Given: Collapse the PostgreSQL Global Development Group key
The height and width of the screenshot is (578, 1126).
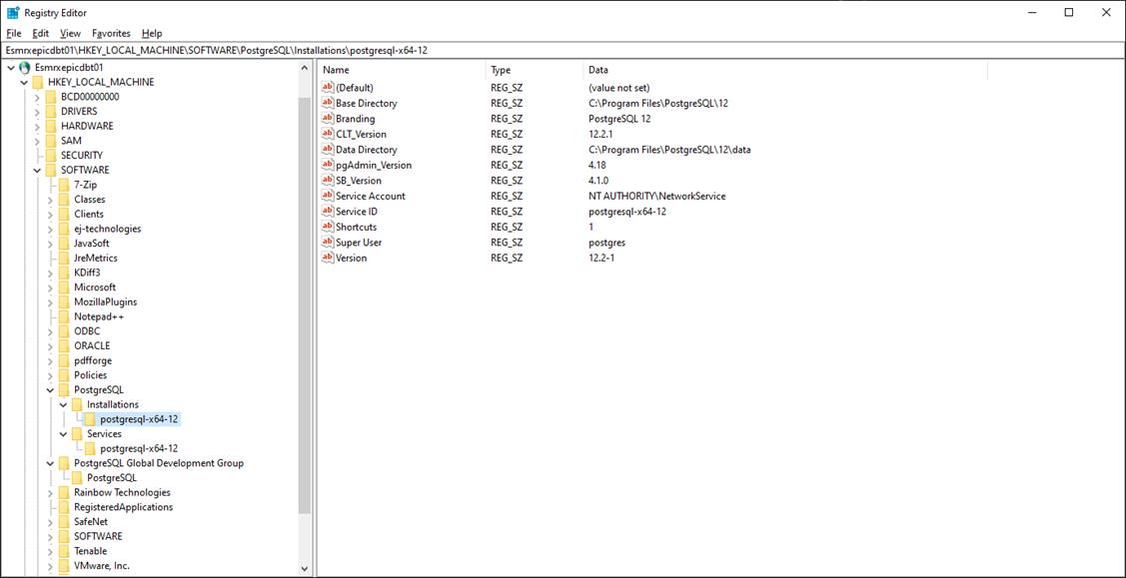Looking at the screenshot, I should (50, 463).
